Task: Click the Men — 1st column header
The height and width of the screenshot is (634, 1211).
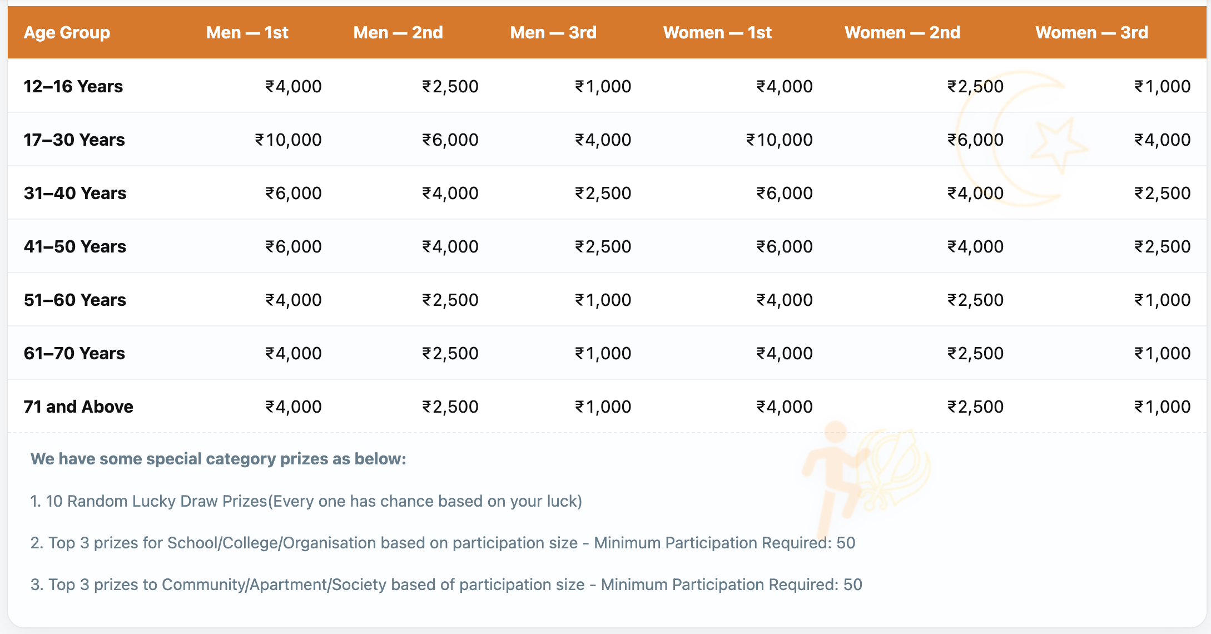Action: (x=247, y=33)
